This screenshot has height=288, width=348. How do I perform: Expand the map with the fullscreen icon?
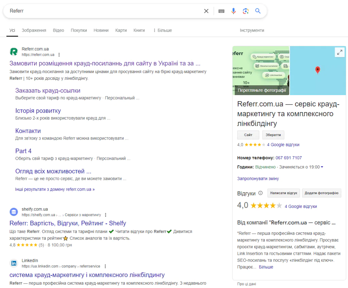[339, 52]
